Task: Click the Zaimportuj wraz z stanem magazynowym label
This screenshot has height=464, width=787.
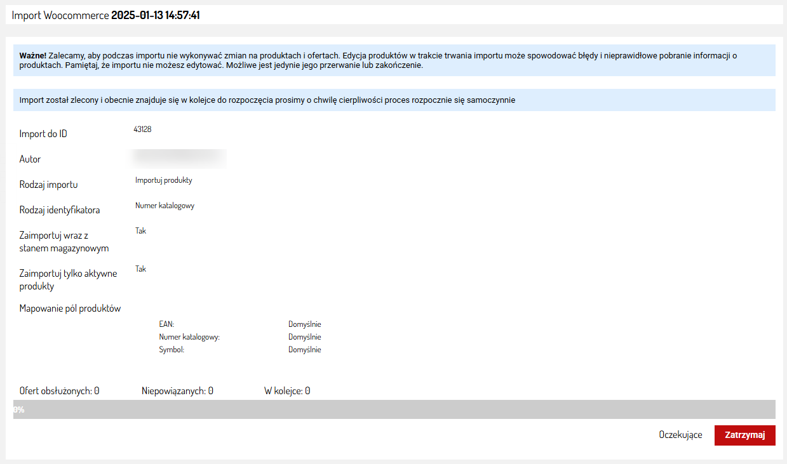Action: tap(64, 242)
